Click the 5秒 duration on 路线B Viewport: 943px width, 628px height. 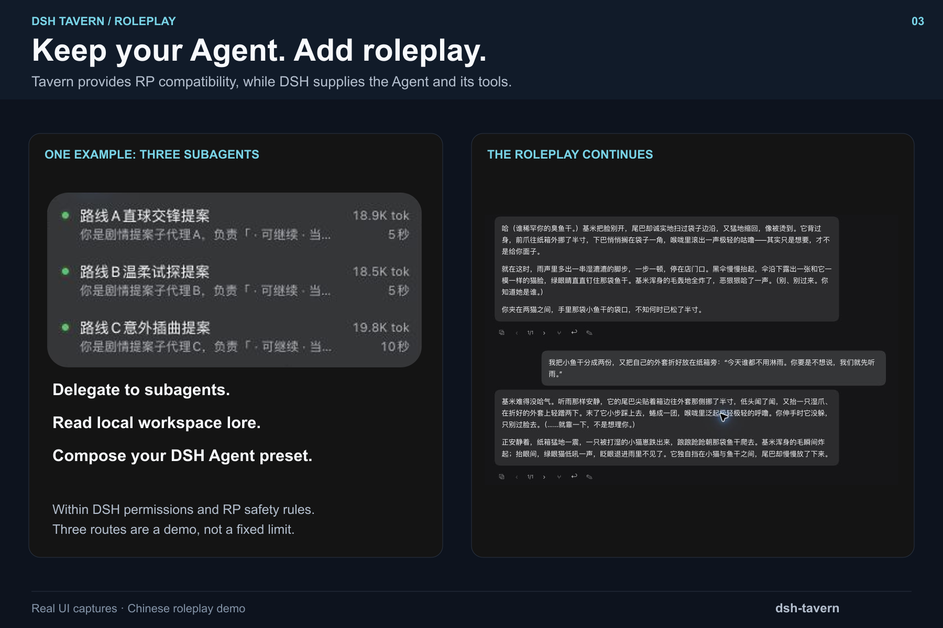coord(398,290)
